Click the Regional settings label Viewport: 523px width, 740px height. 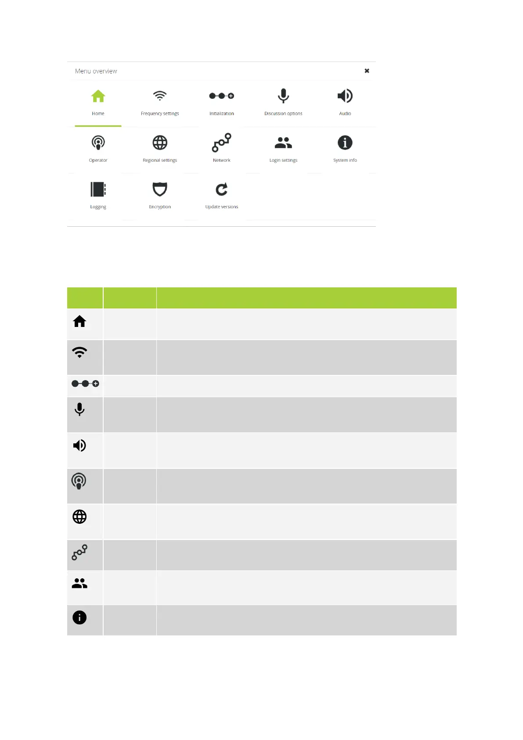160,160
